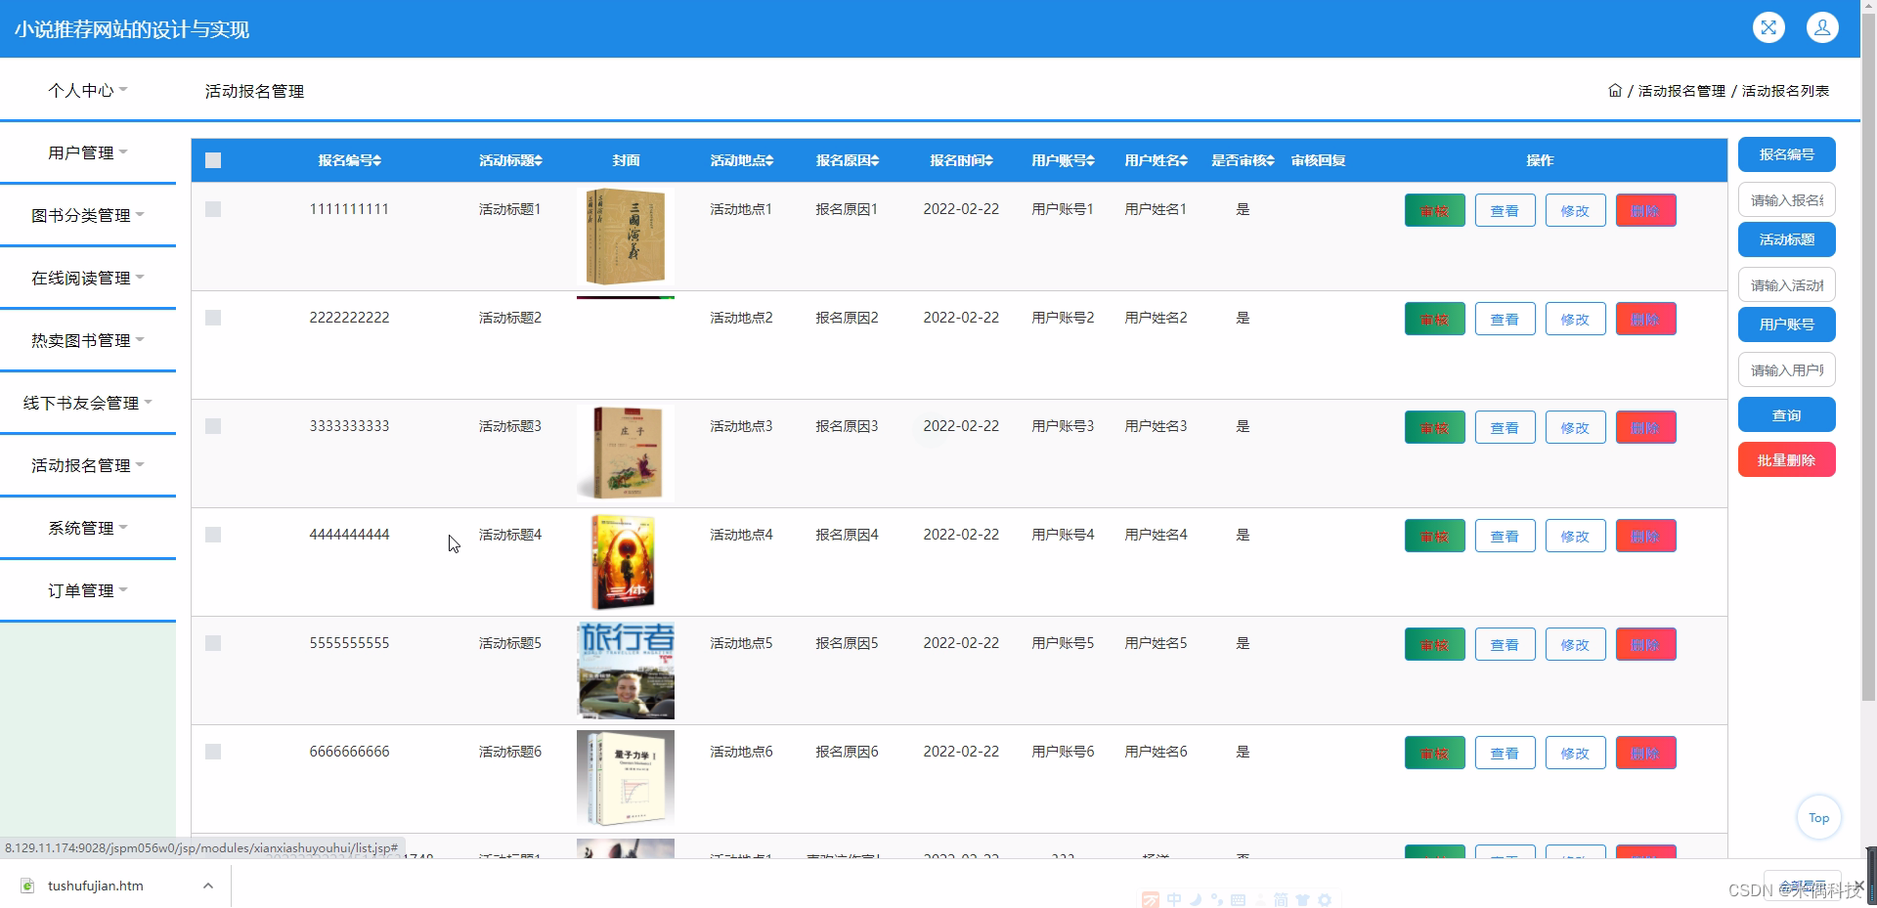Expand the 系统管理 sidebar menu
This screenshot has width=1877, height=908.
coord(88,528)
